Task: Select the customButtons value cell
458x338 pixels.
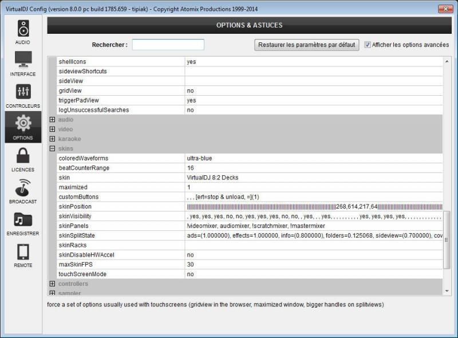Action: (313, 196)
